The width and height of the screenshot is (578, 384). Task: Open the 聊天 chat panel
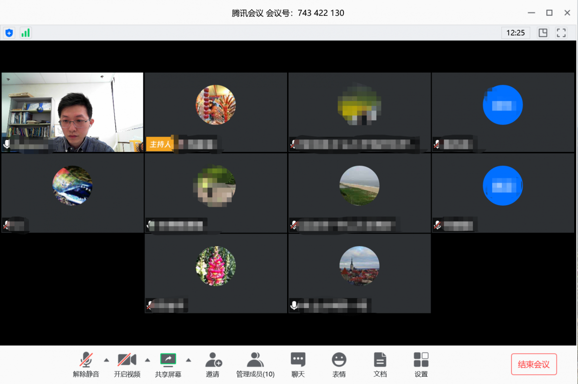point(298,365)
